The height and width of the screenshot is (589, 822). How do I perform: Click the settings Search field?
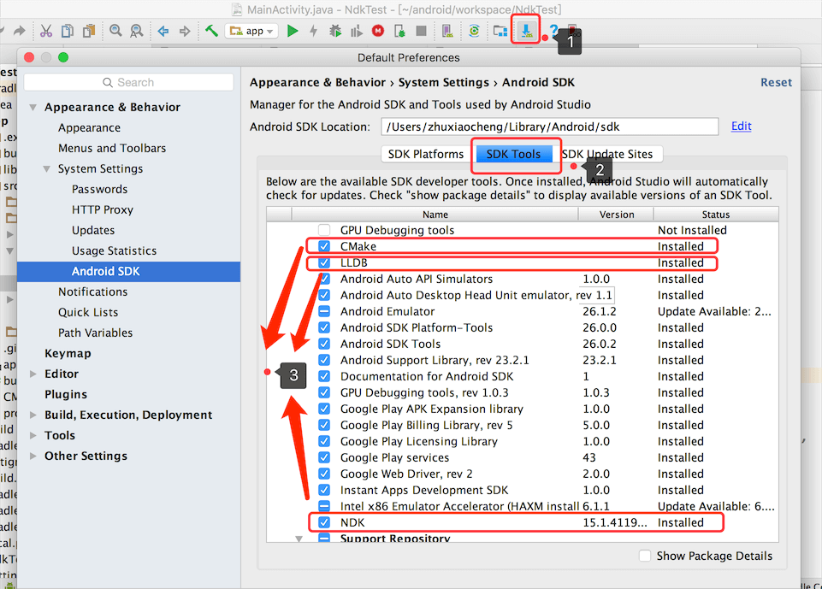pos(128,82)
